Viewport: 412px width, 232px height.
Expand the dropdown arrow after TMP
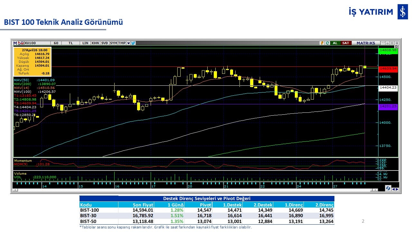[x=128, y=43]
